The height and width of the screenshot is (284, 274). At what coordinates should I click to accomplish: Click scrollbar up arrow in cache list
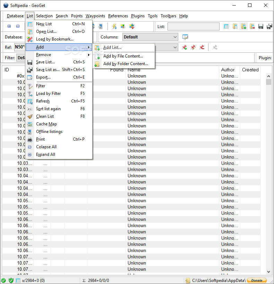click(268, 76)
